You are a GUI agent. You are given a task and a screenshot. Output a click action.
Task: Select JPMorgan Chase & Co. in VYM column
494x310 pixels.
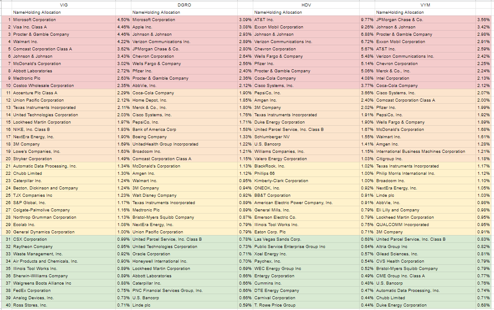coord(425,19)
